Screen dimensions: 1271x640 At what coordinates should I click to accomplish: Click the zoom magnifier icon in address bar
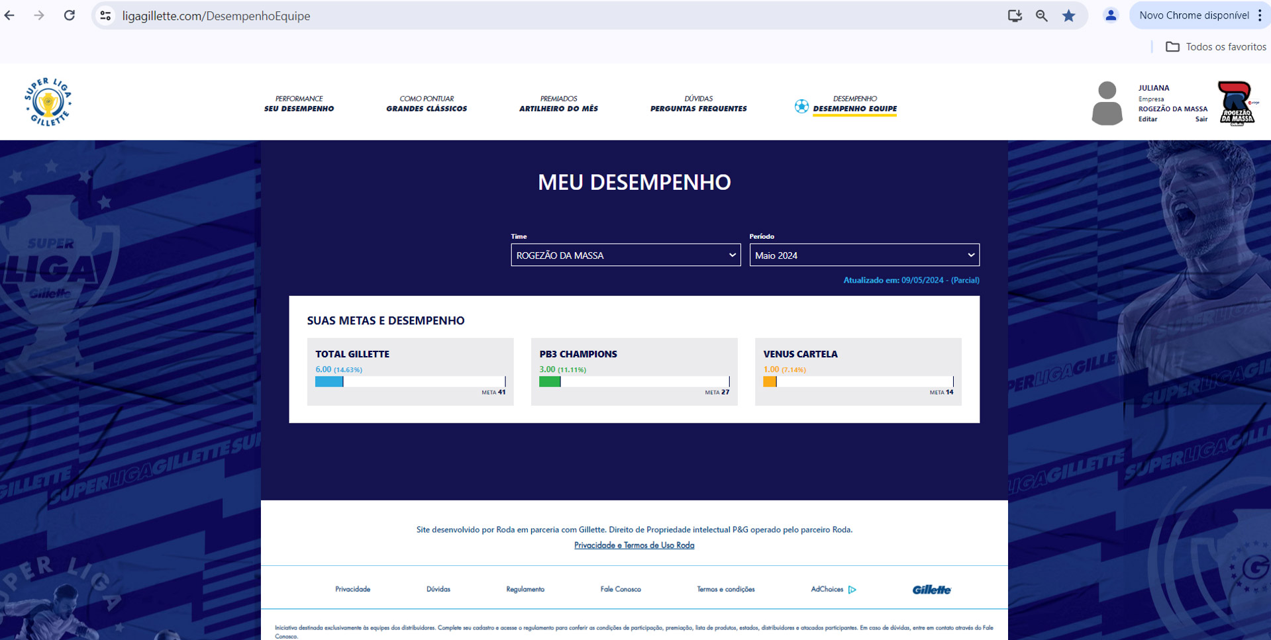point(1041,16)
